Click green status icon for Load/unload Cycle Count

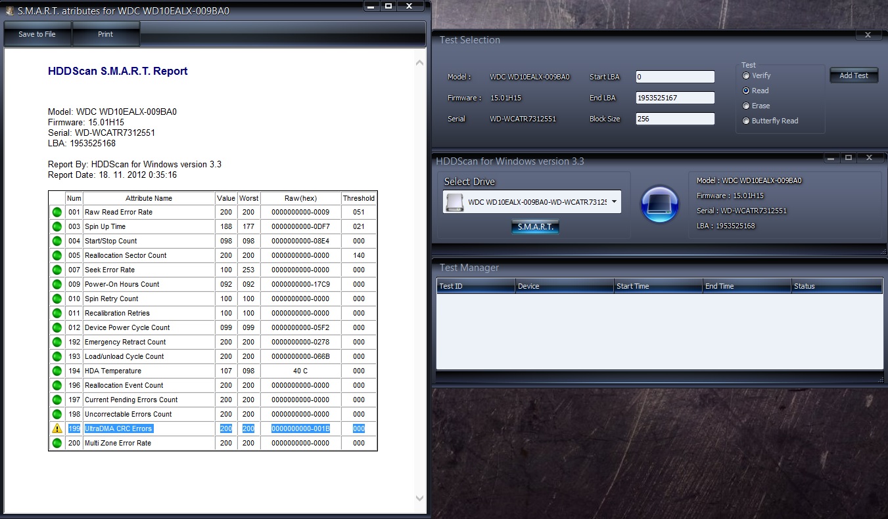point(57,356)
